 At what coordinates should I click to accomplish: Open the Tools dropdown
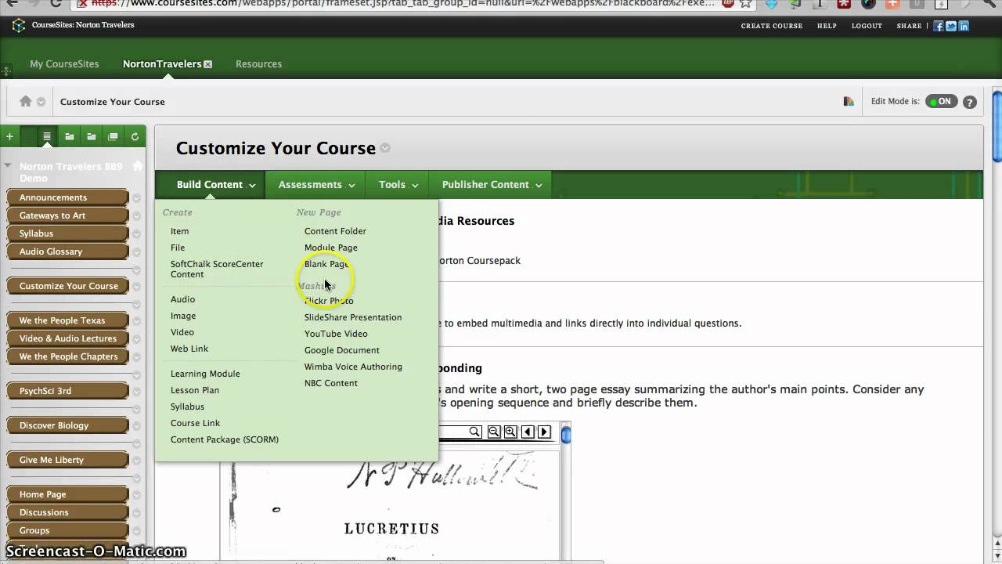[398, 185]
